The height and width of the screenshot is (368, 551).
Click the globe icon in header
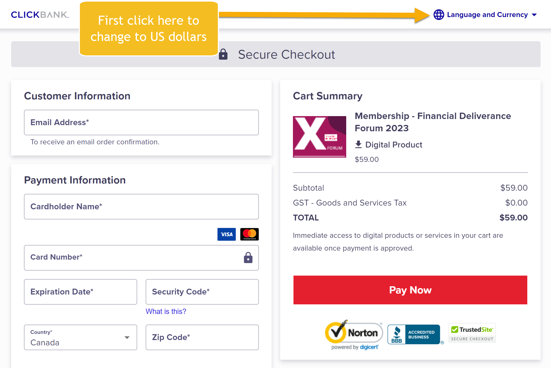439,15
